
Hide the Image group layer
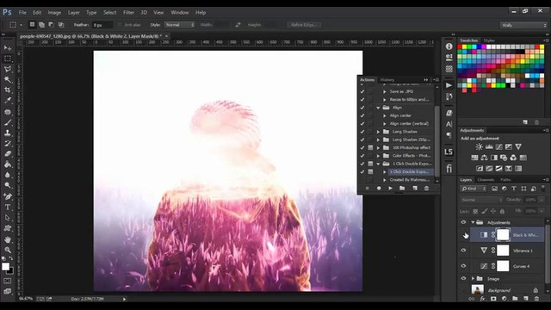coord(463,278)
